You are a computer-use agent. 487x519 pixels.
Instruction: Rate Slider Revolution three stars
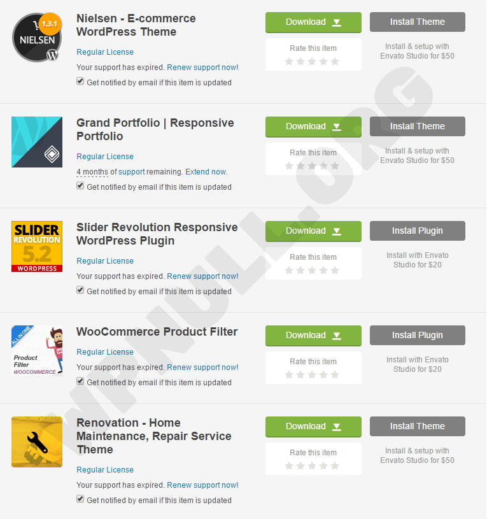click(312, 271)
